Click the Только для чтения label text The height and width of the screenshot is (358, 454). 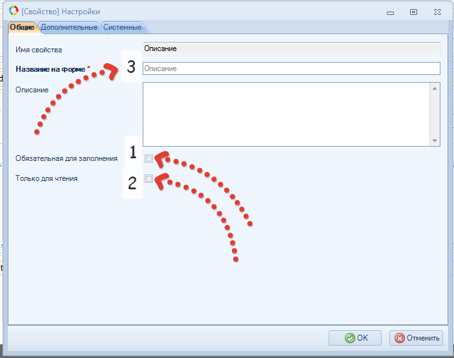46,178
